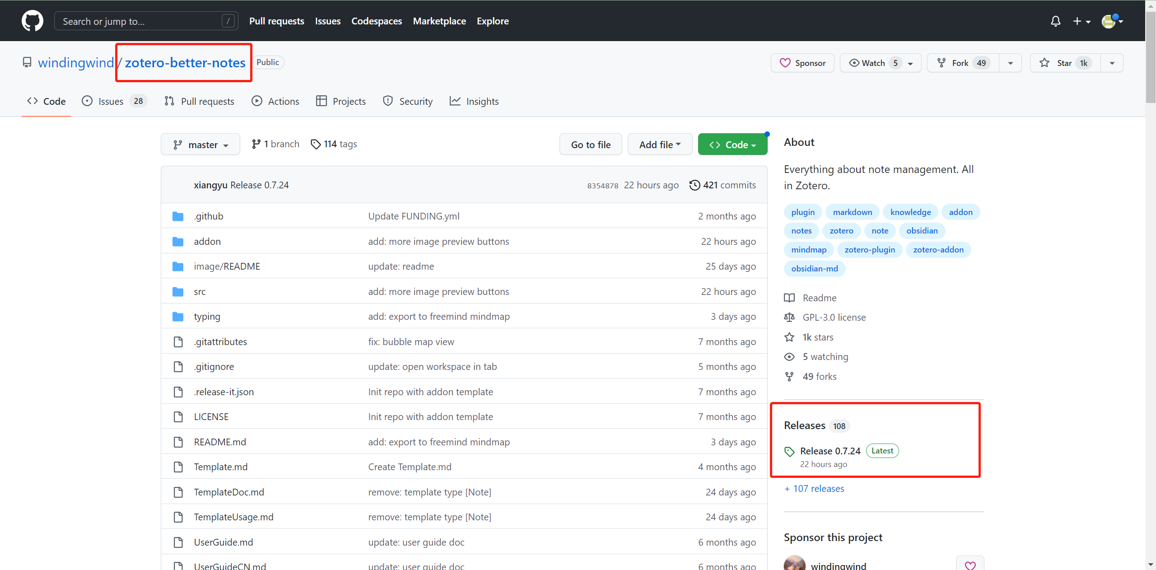Switch to the Issues tab
Screen dimensions: 1156x570
pos(111,101)
